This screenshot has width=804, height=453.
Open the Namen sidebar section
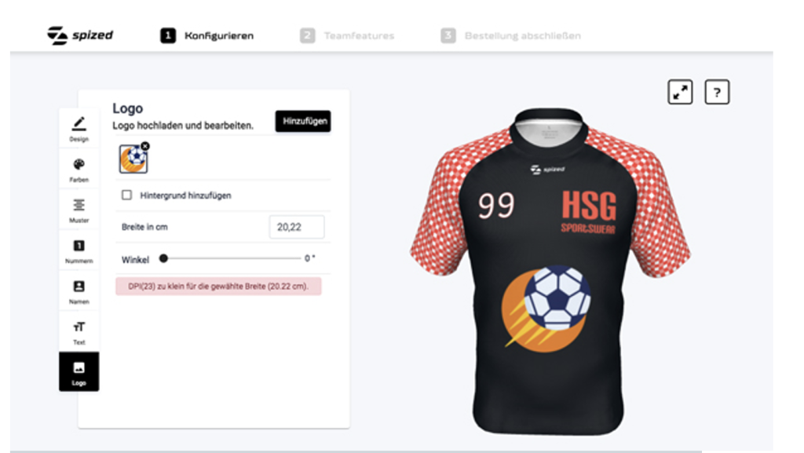tap(79, 291)
